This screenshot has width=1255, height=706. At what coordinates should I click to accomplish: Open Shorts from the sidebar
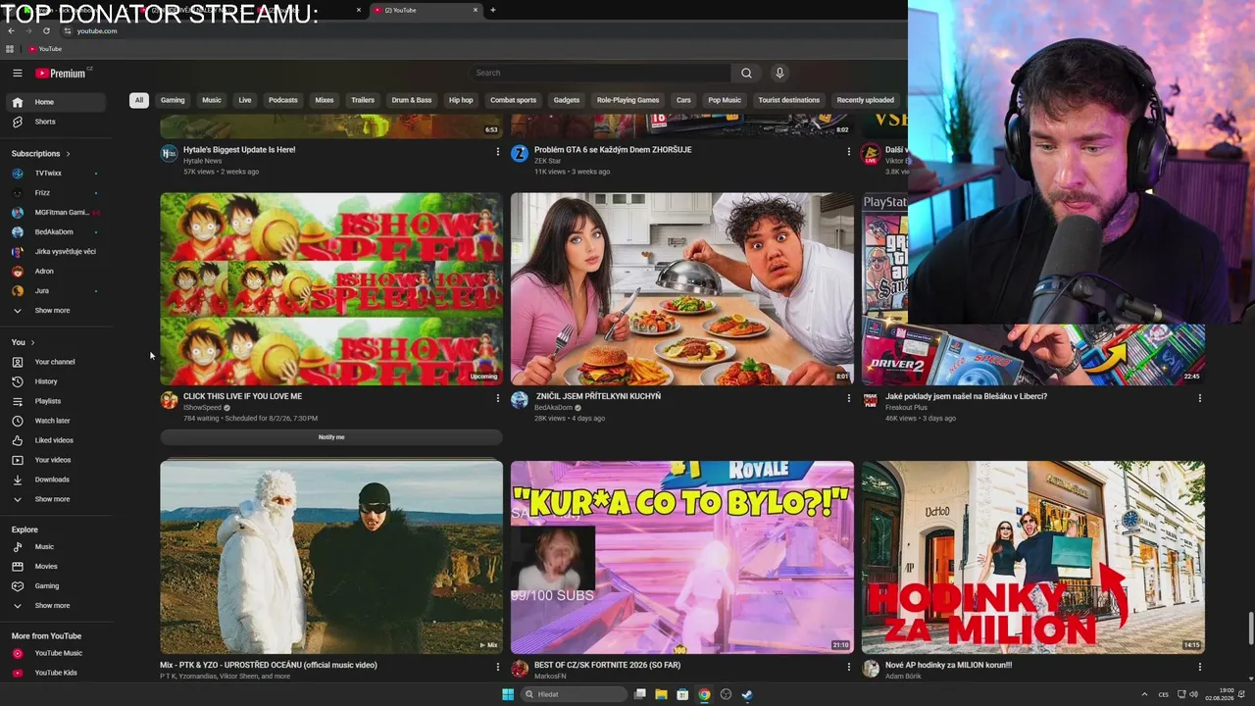coord(56,122)
